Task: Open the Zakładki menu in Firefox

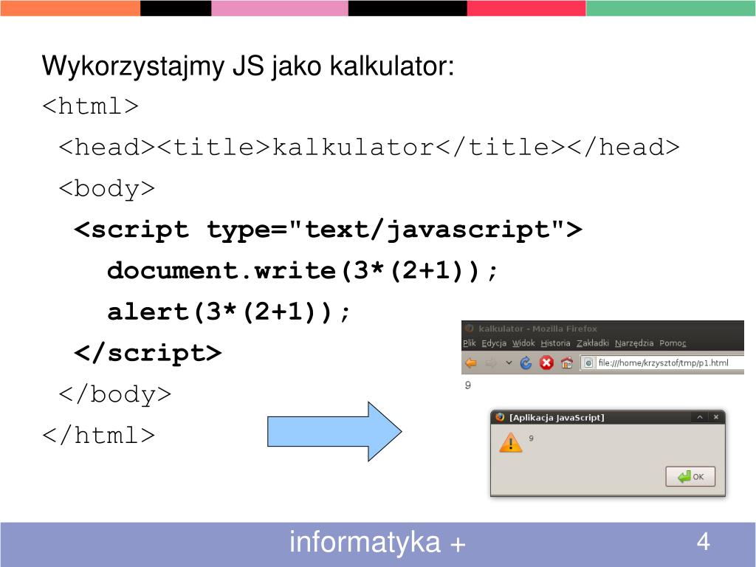Action: point(593,343)
